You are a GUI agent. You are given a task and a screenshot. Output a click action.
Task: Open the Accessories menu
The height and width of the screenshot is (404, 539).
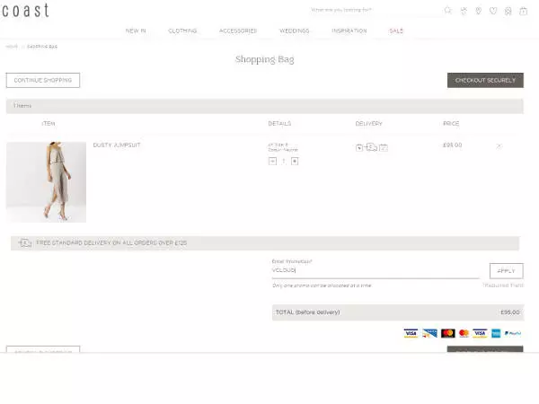238,31
